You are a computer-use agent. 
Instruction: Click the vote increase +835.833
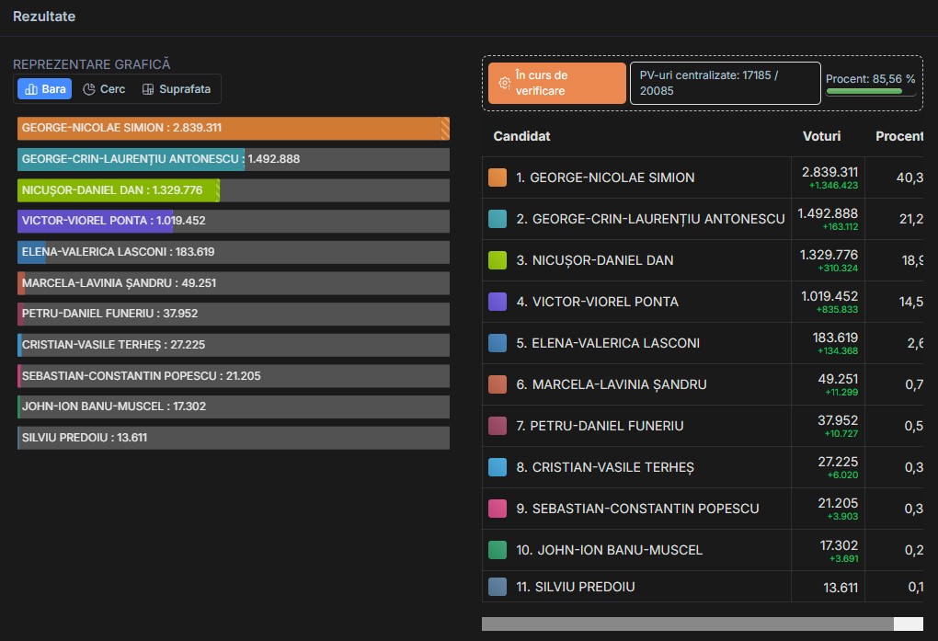click(x=837, y=309)
